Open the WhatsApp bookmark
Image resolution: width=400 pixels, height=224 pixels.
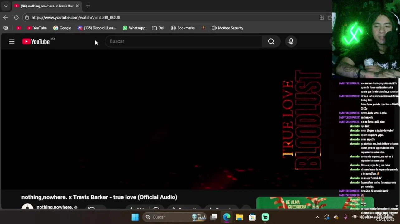pos(134,28)
